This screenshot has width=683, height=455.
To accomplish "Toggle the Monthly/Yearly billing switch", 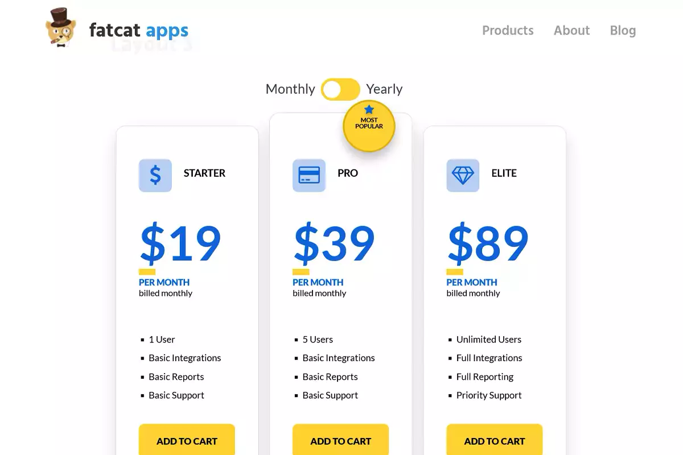I will [340, 89].
